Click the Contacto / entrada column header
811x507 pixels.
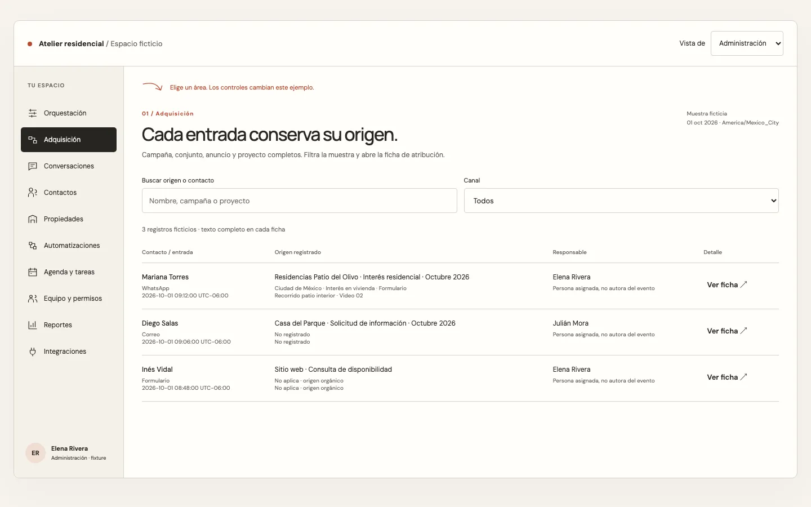167,252
